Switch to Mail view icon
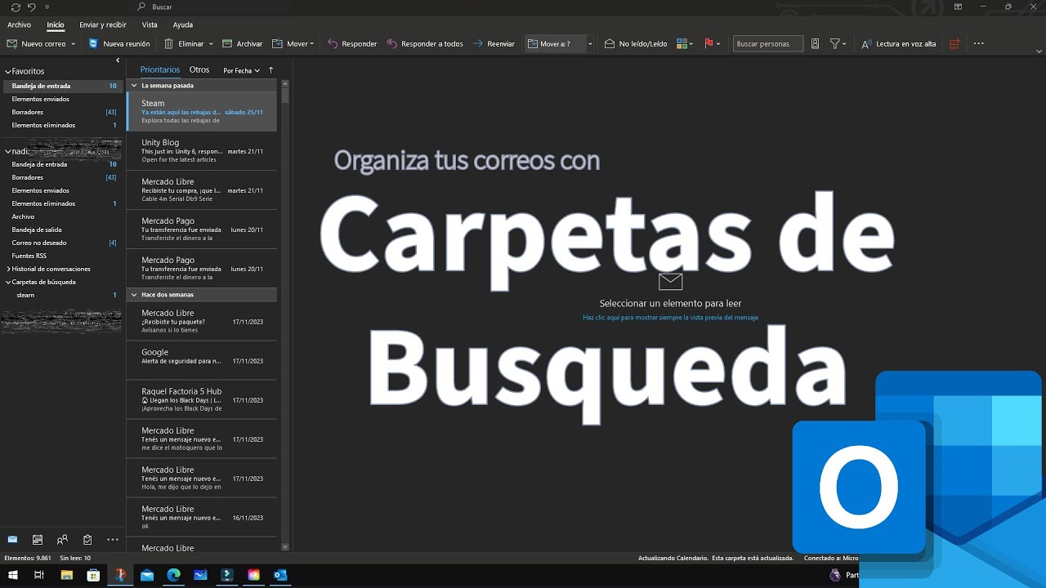 coord(12,540)
